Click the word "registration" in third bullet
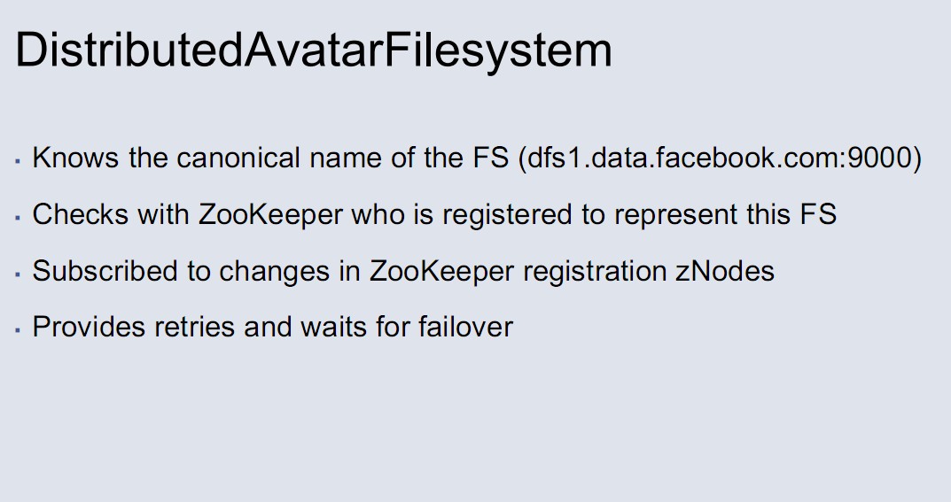Image resolution: width=951 pixels, height=502 pixels. point(593,271)
